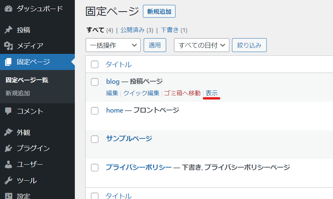Click the Tools wrench icon
The height and width of the screenshot is (199, 333).
point(9,181)
